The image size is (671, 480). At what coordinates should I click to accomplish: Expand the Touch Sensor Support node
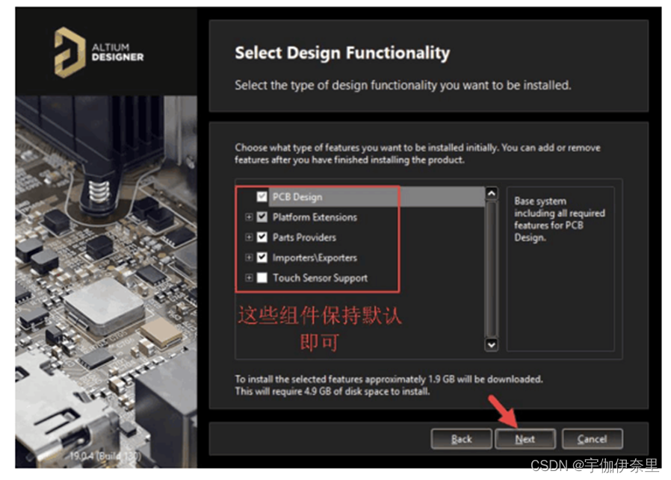point(249,278)
